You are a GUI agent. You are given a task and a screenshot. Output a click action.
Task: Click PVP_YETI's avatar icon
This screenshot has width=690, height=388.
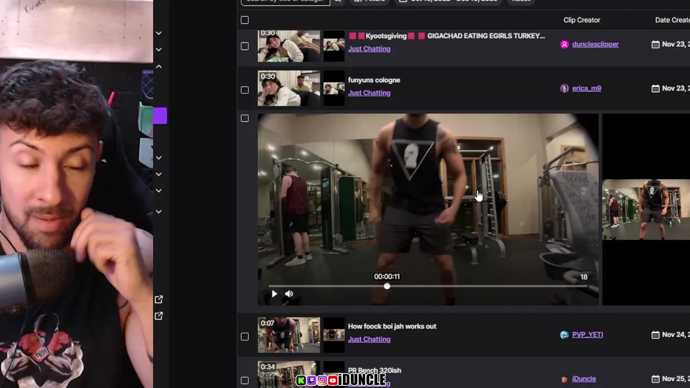tap(564, 335)
